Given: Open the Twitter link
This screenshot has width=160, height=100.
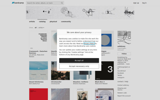Looking at the screenshot, I should coord(120,75).
